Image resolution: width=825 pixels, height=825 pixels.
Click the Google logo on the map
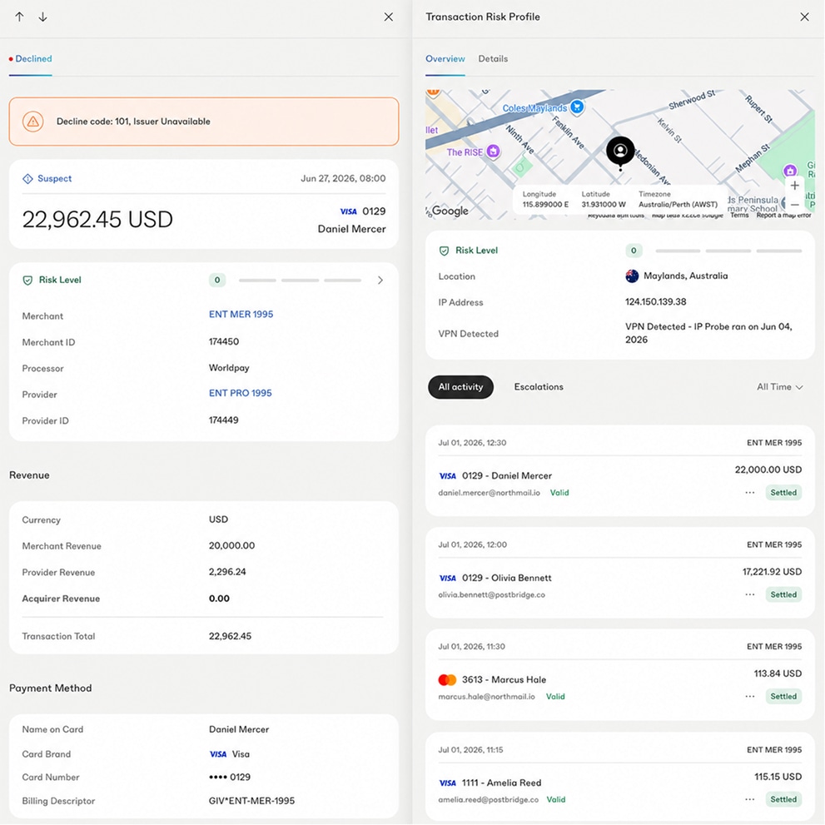pyautogui.click(x=450, y=211)
